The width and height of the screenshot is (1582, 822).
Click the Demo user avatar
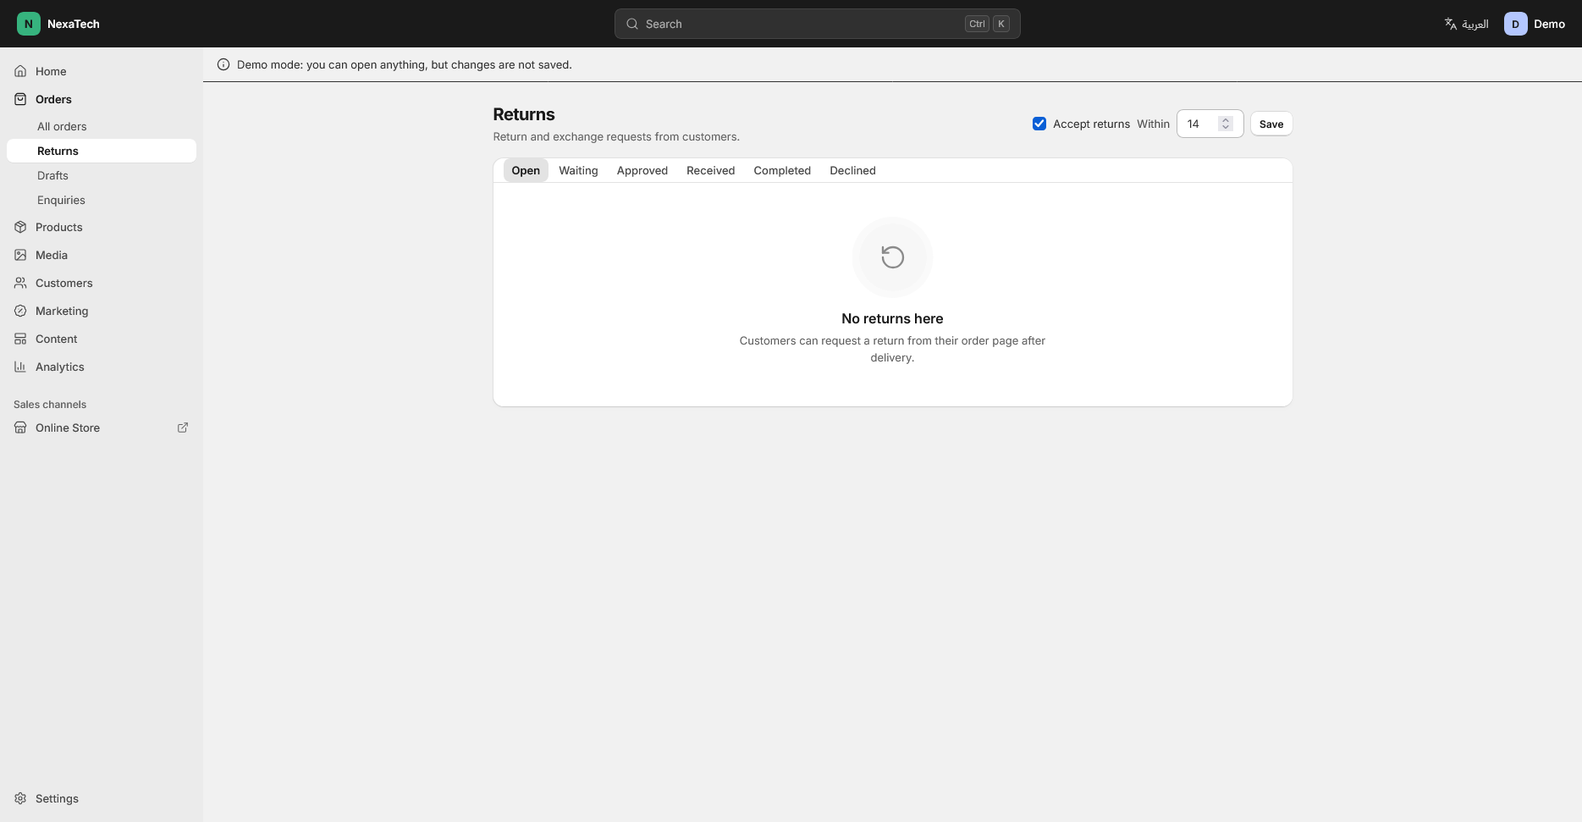coord(1515,24)
